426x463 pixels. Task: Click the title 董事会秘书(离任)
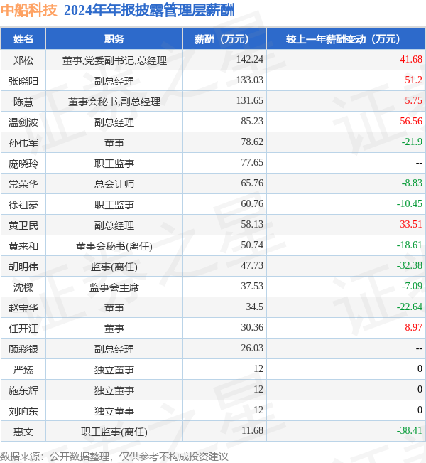click(114, 246)
